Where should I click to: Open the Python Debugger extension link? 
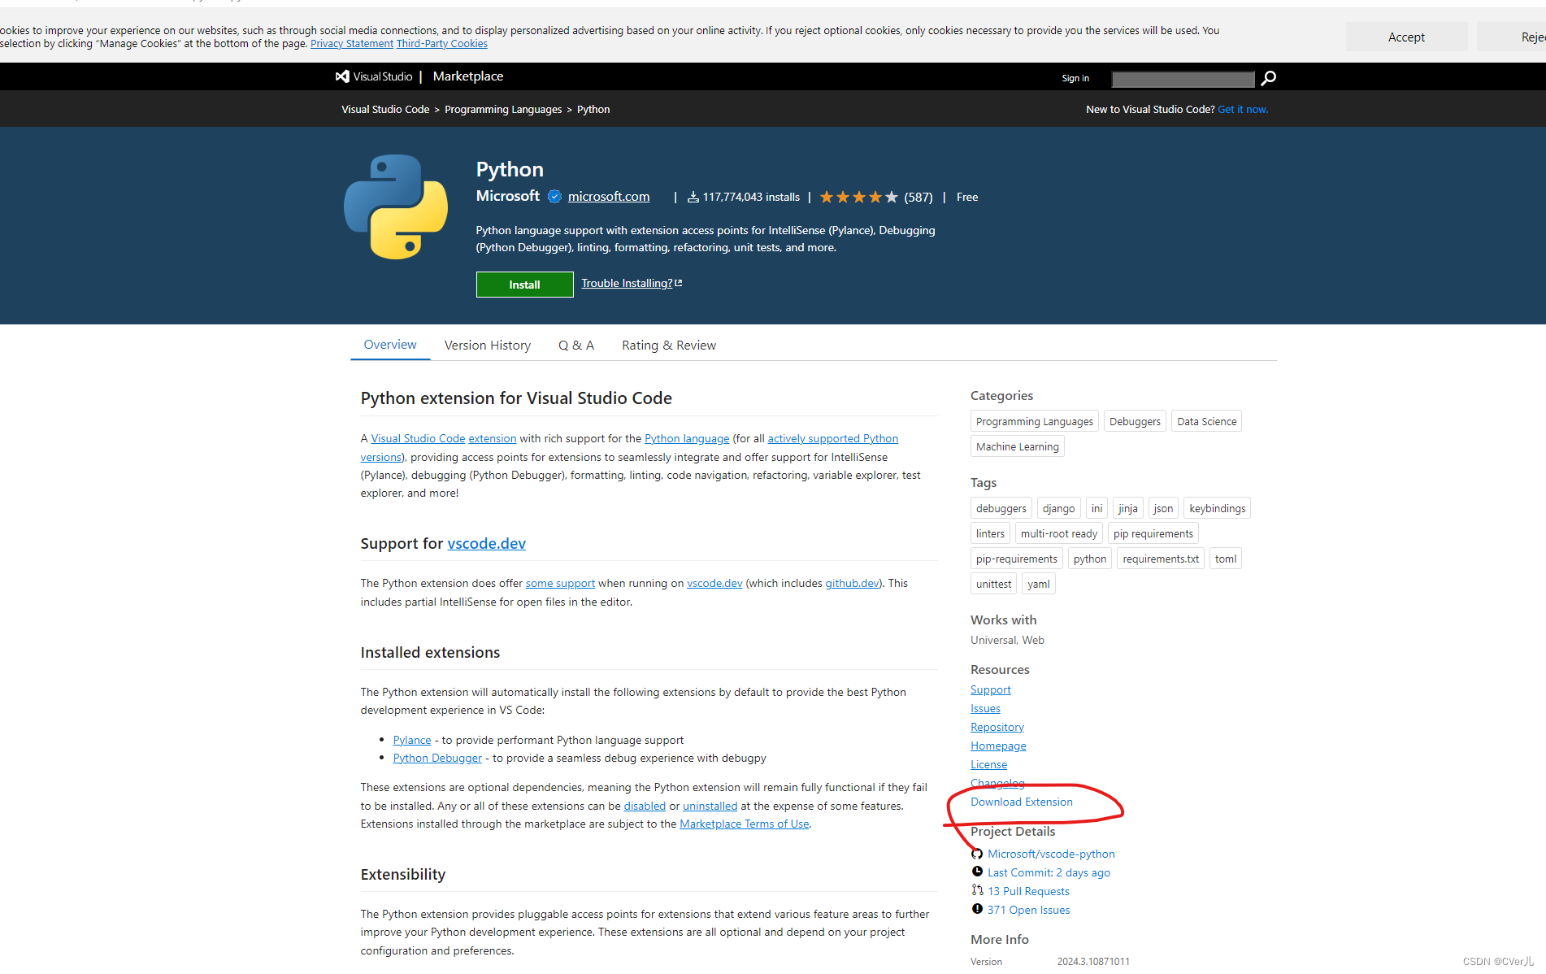click(437, 758)
